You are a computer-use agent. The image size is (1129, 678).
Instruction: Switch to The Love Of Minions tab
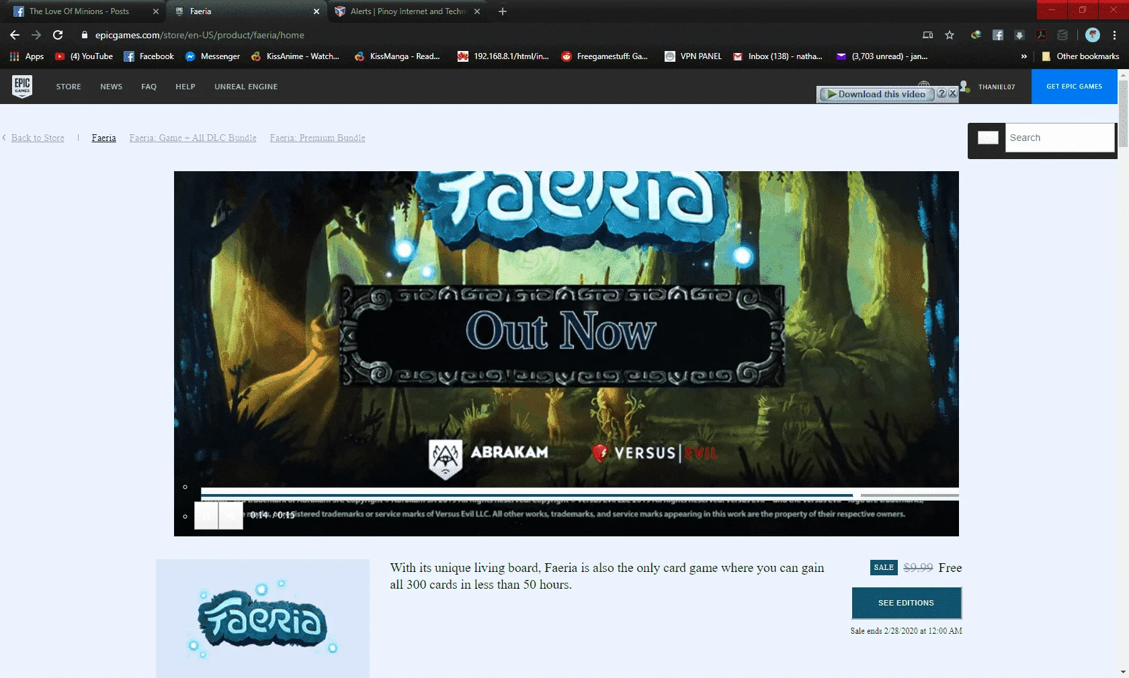(x=79, y=11)
